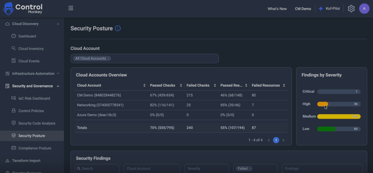The height and width of the screenshot is (173, 373).
Task: Click the Cloud Inventory magnifier icon
Action: pos(13,48)
